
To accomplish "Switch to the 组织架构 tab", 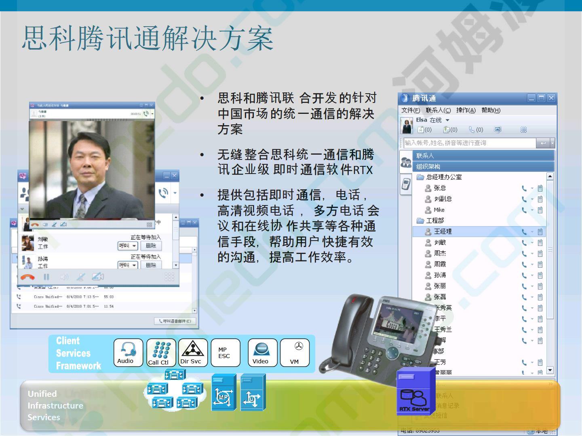I will [483, 166].
